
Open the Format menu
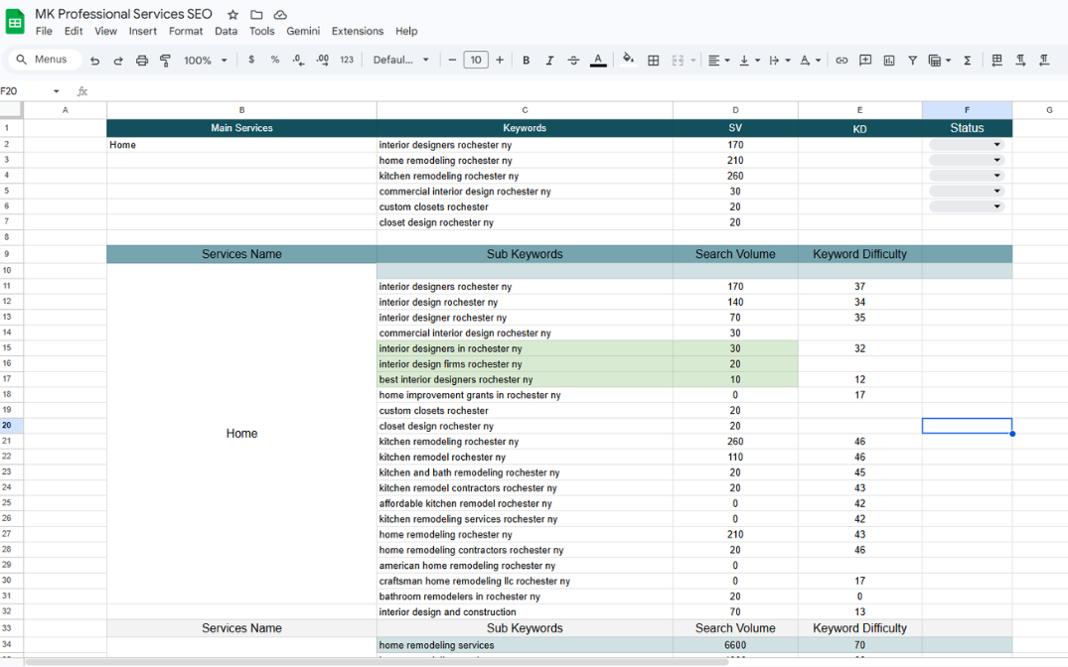186,31
